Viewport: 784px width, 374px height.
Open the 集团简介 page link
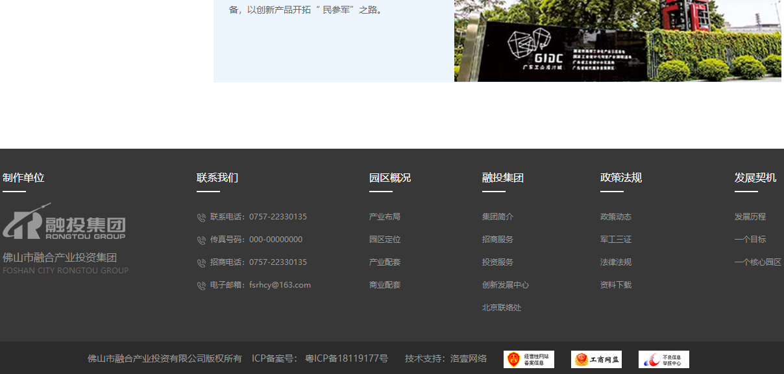point(496,216)
